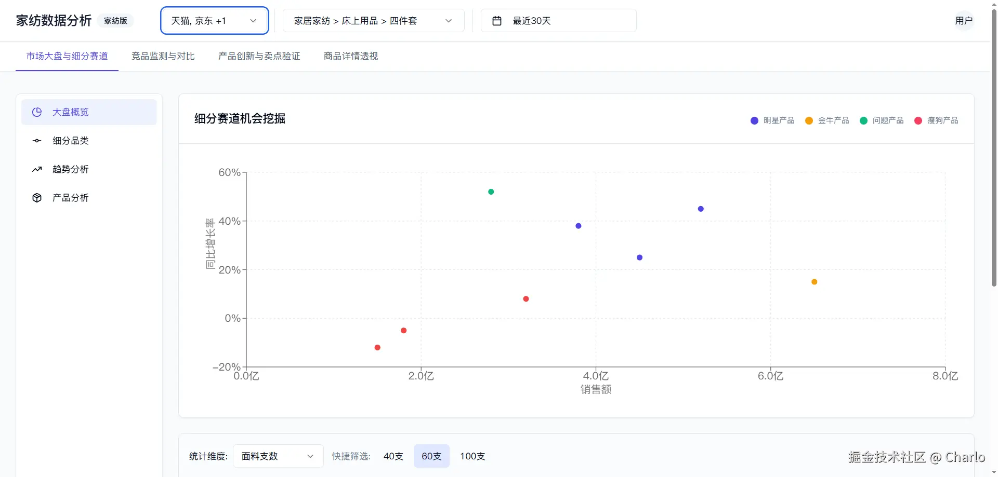Click the 细分赛道机会挖掘 chart title
The image size is (998, 477).
pyautogui.click(x=240, y=119)
